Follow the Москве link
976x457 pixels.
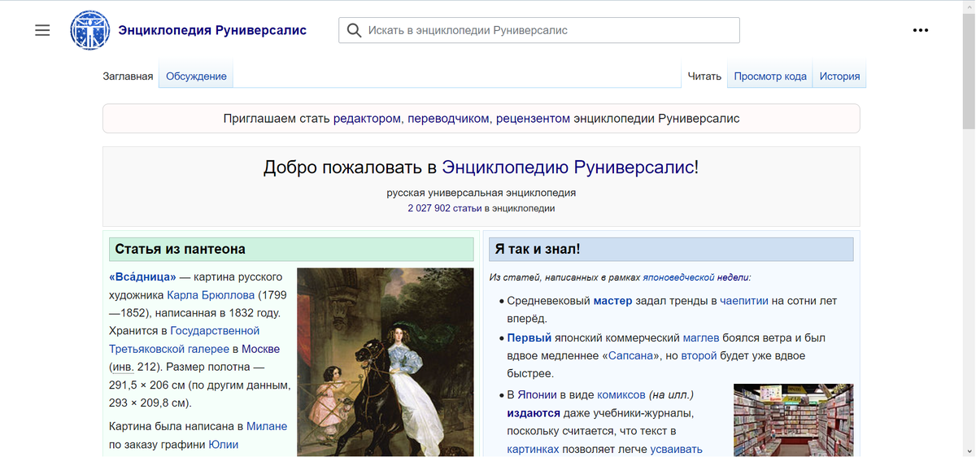[260, 349]
